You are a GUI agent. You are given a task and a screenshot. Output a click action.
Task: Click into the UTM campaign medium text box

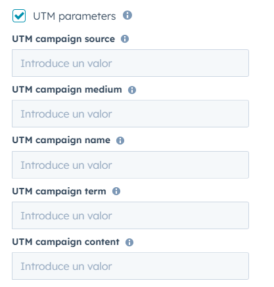click(130, 114)
